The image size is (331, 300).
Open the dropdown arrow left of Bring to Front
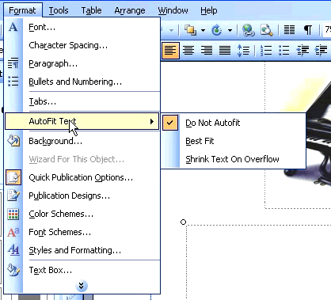tap(171, 30)
